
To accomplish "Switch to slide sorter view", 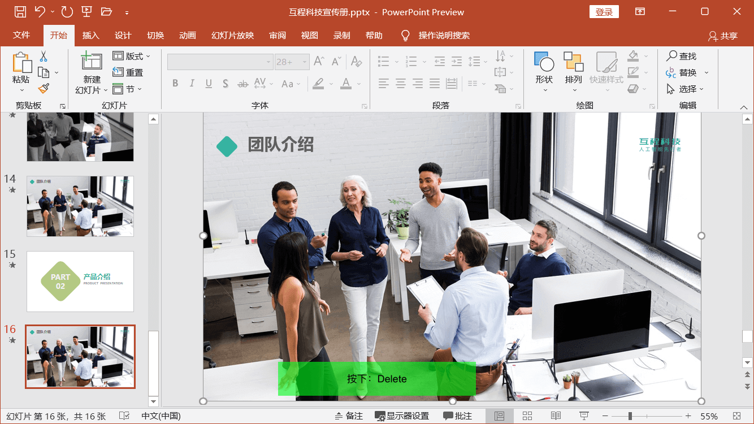I will click(527, 416).
